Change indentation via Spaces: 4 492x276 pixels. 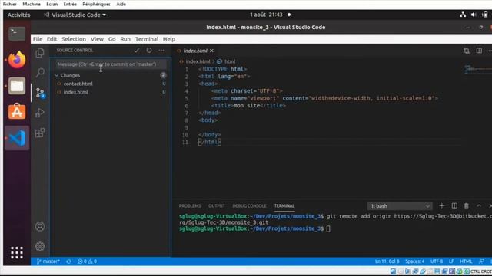point(415,261)
